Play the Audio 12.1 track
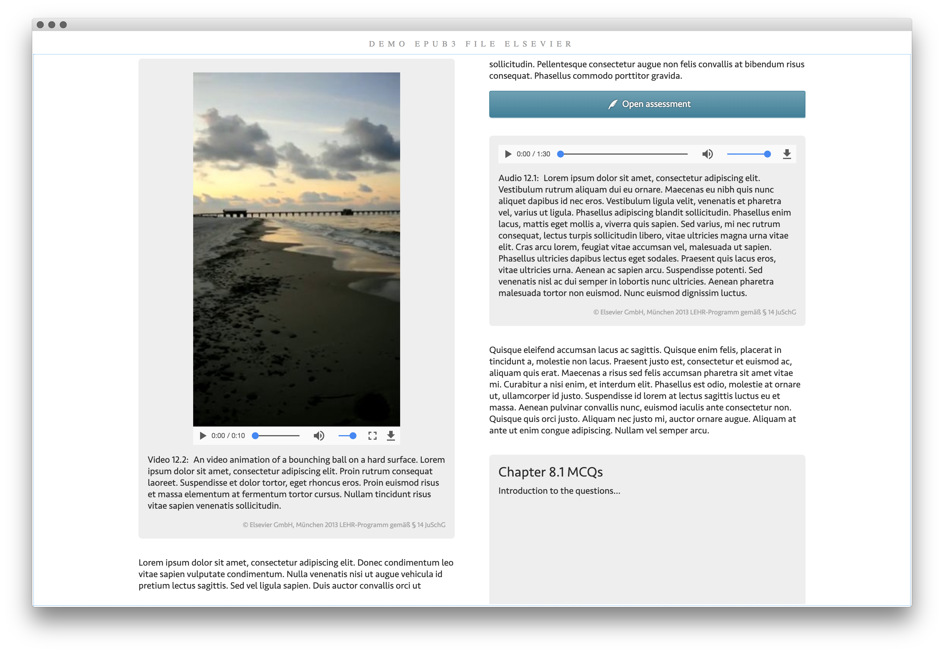Image resolution: width=944 pixels, height=653 pixels. (x=508, y=154)
